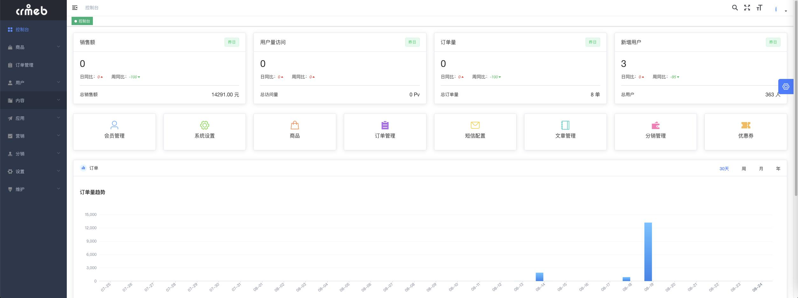Image resolution: width=798 pixels, height=298 pixels.
Task: Expand the 维护 sidebar menu
Action: (33, 189)
